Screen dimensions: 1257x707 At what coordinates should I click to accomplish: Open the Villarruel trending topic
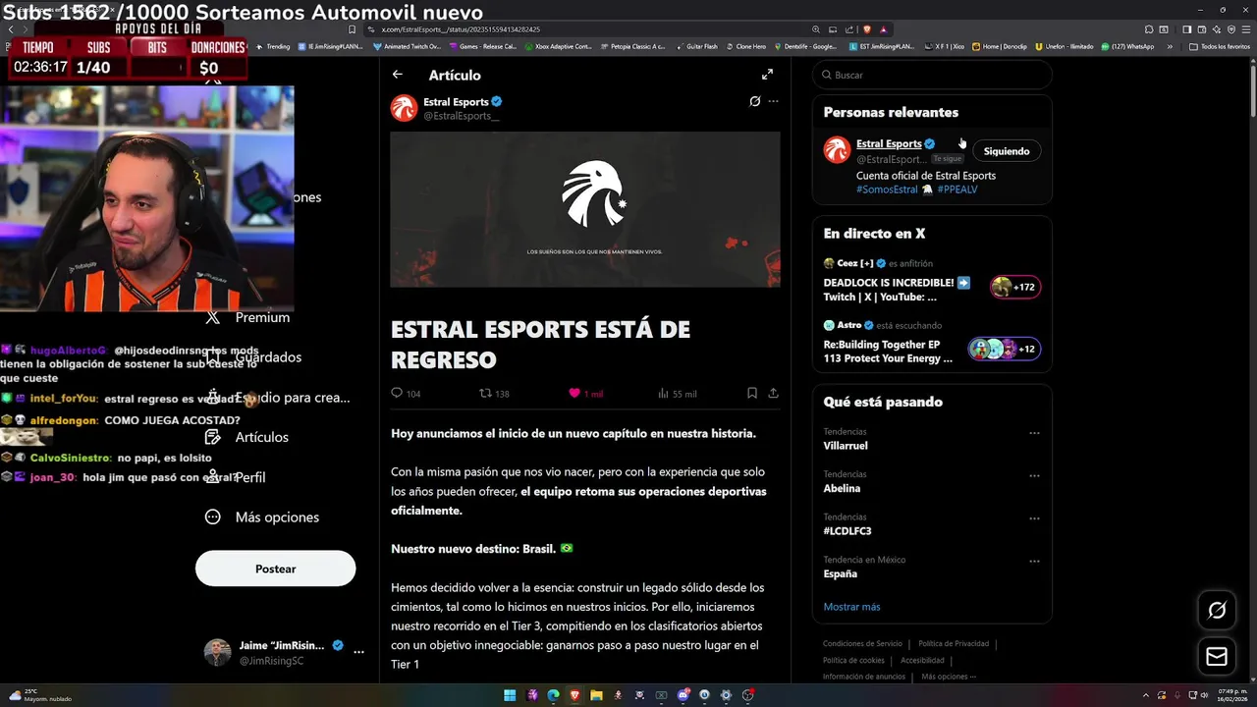(x=846, y=446)
